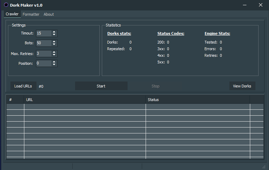
Task: Close the Dork Maker window
Action: [x=261, y=5]
